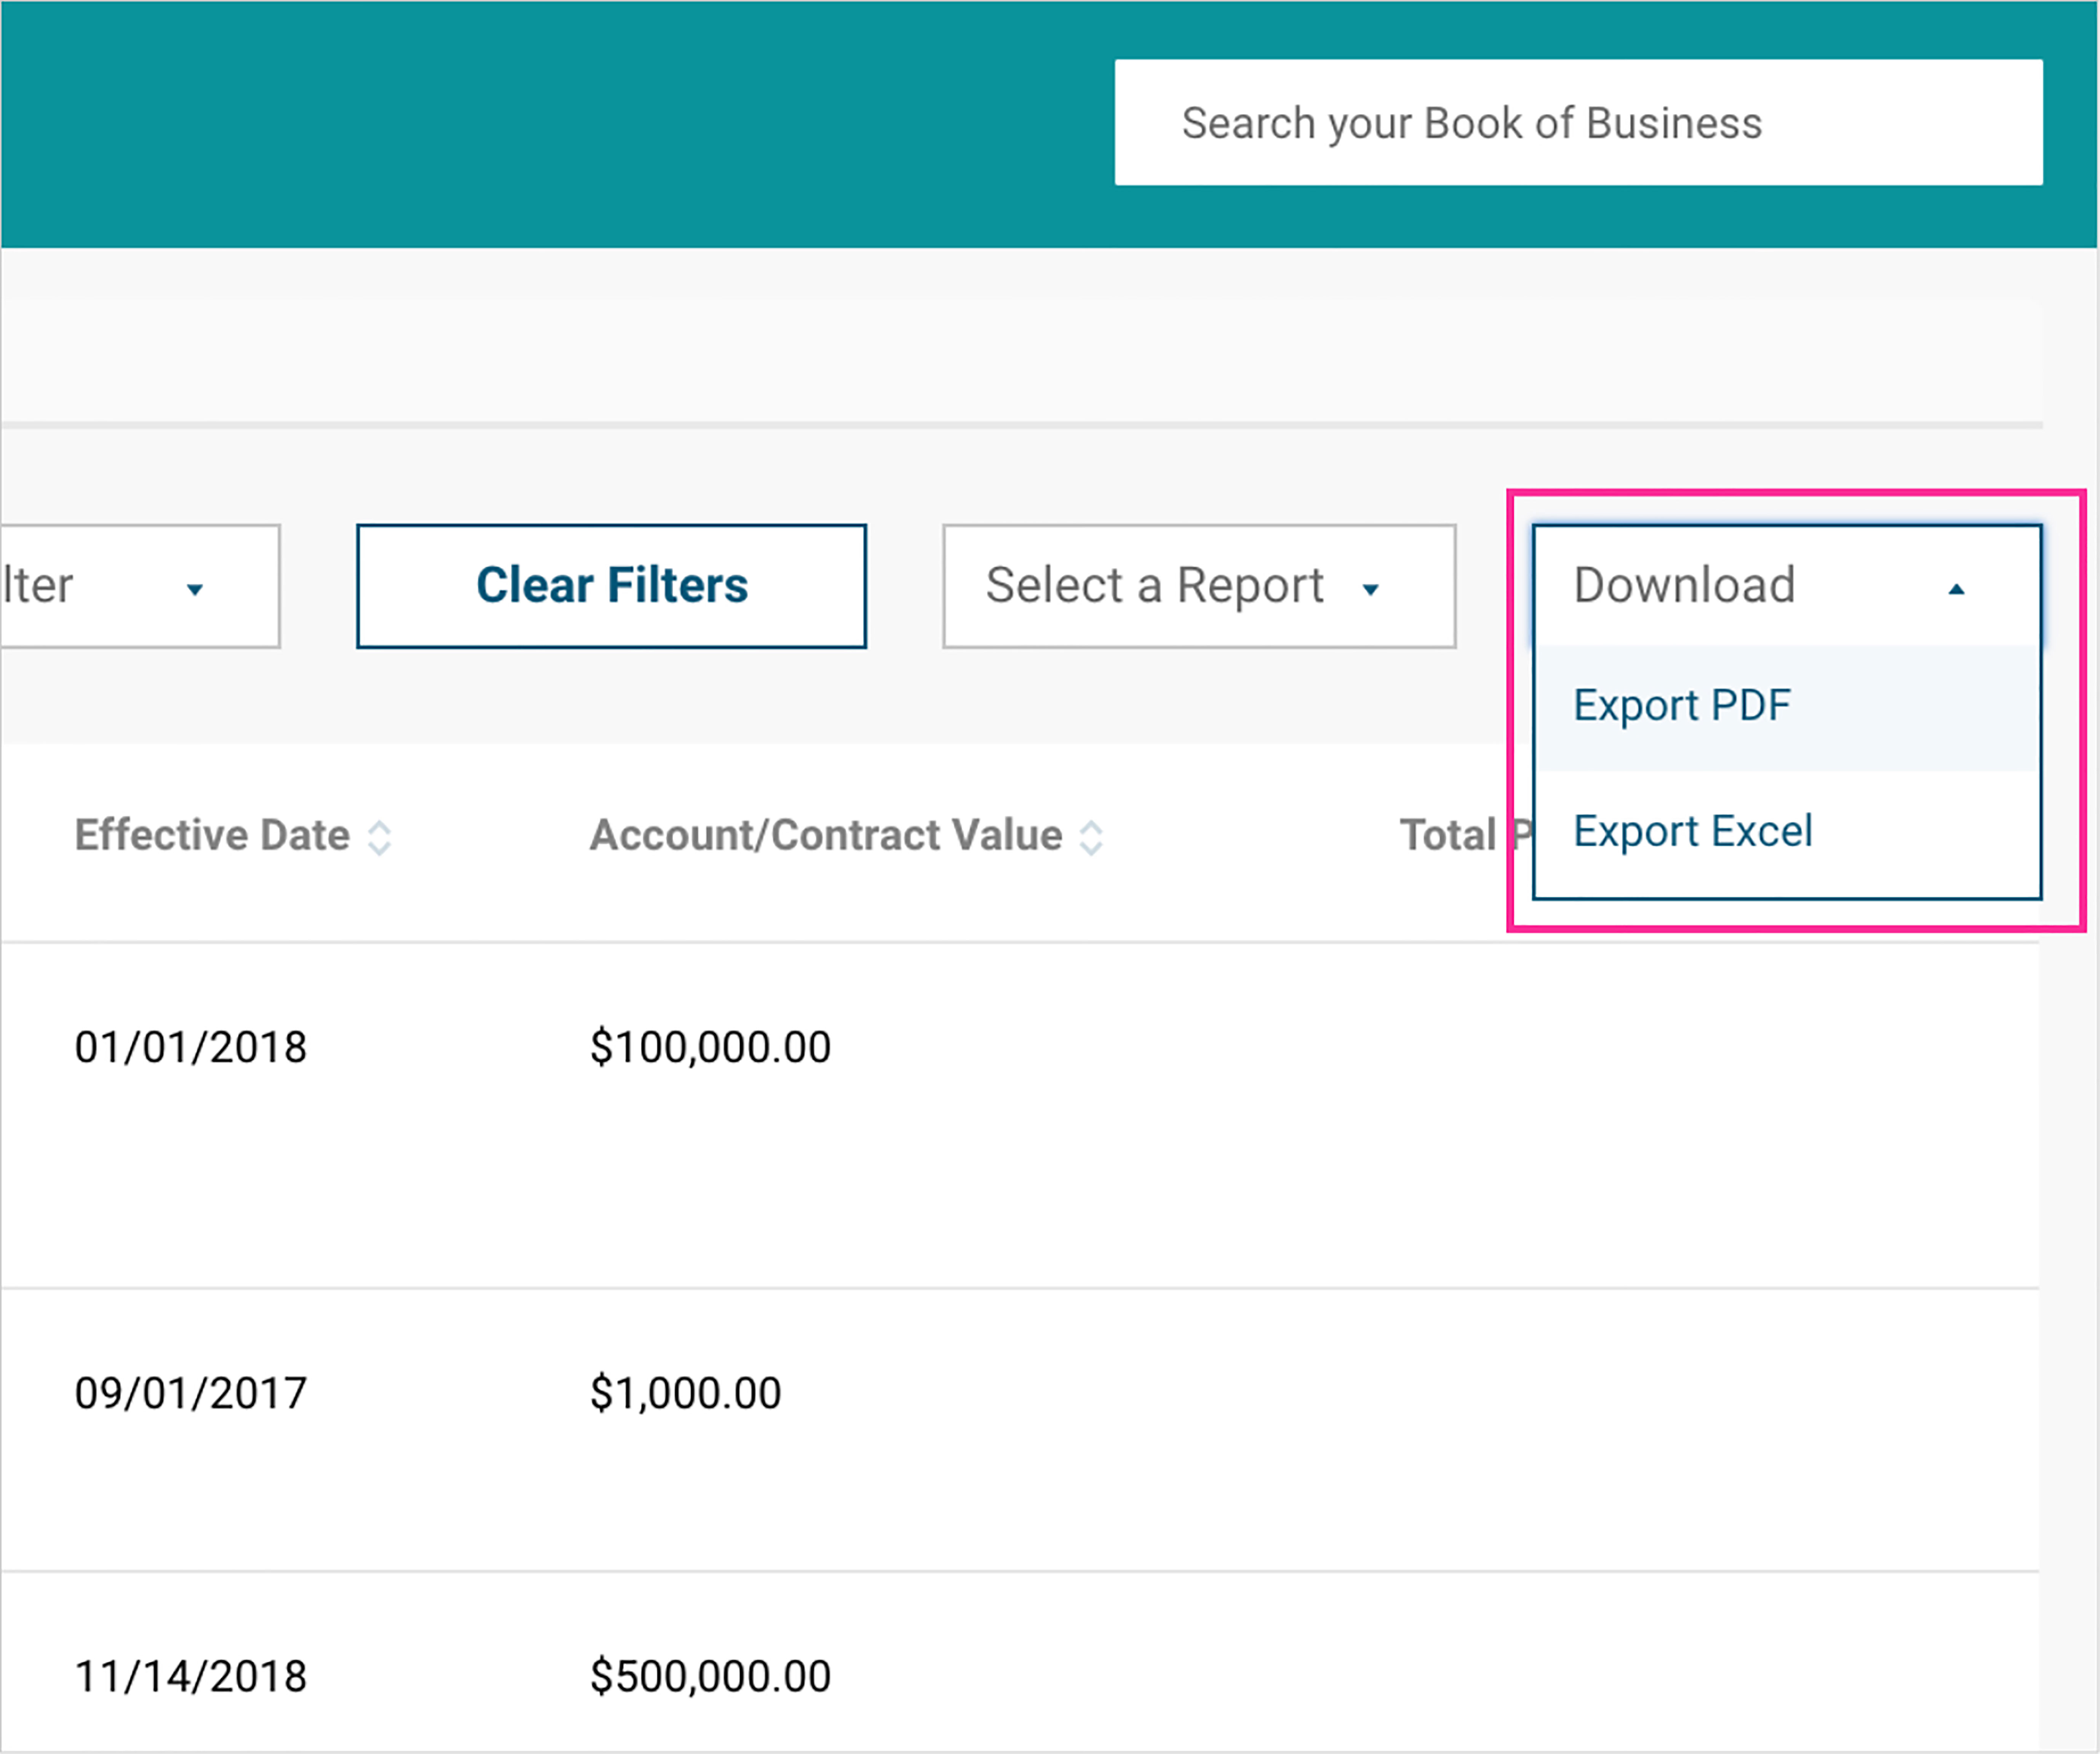Choose Export PDF from the Download menu
2100x1754 pixels.
1682,706
